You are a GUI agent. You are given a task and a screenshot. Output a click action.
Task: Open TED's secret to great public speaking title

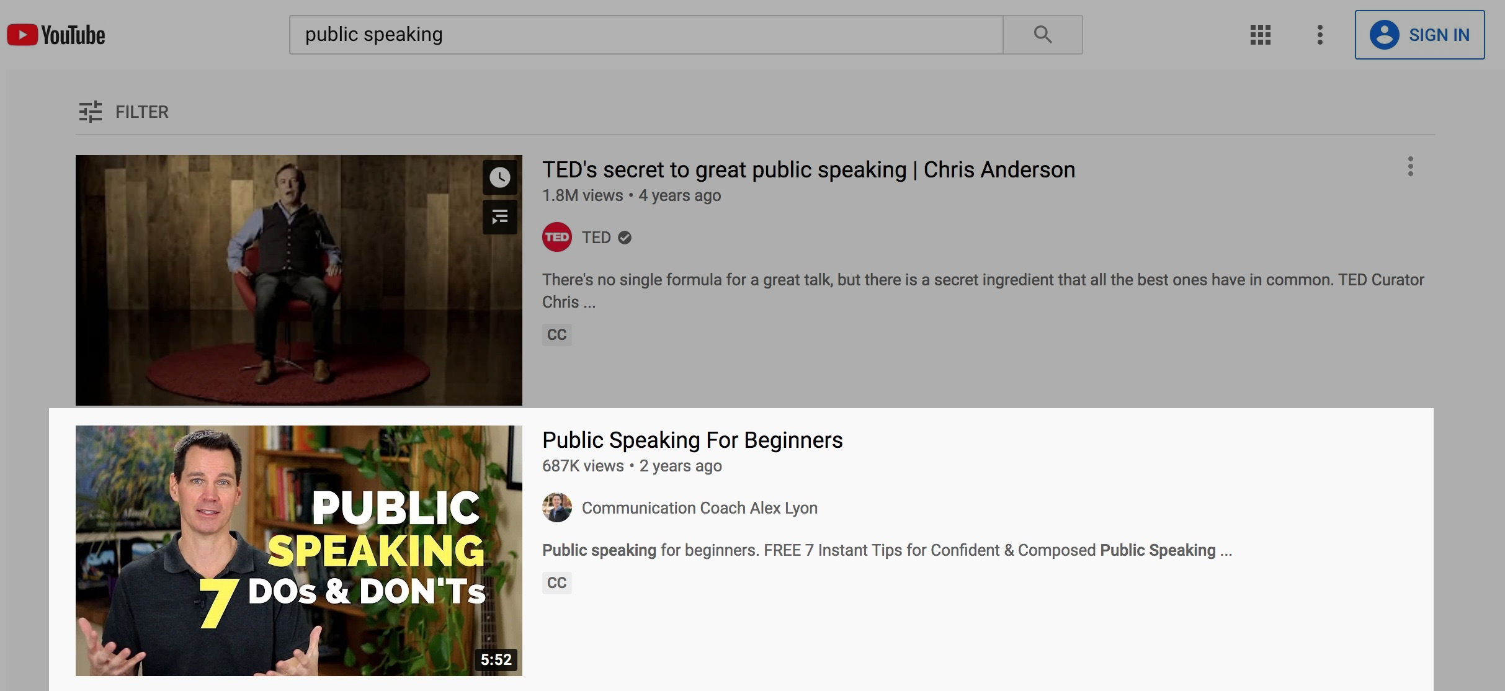click(x=808, y=169)
